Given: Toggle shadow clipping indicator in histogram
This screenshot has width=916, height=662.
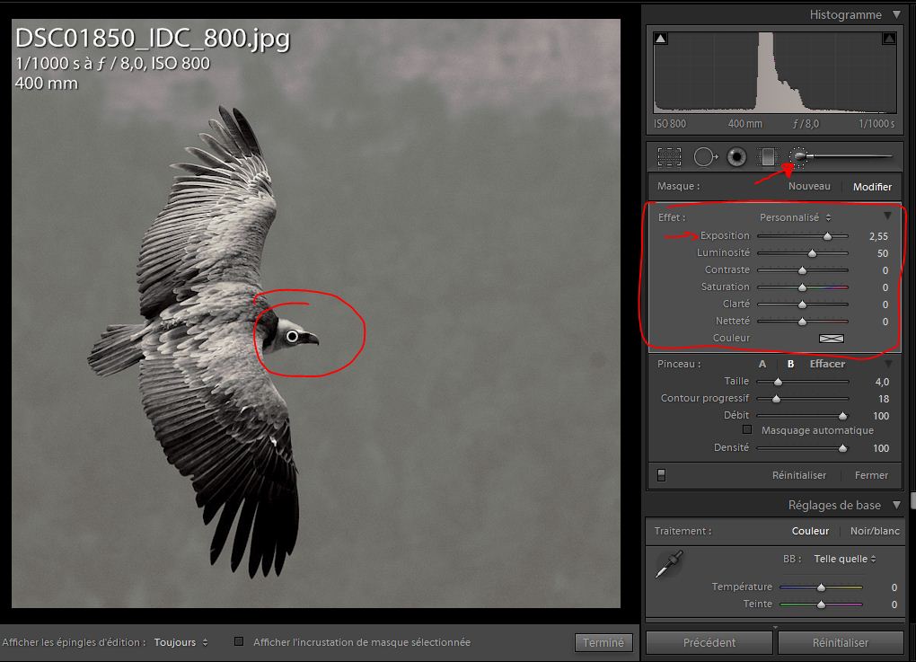Looking at the screenshot, I should pyautogui.click(x=661, y=39).
